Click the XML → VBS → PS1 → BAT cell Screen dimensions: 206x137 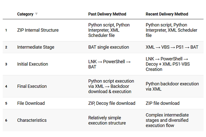click(x=172, y=47)
